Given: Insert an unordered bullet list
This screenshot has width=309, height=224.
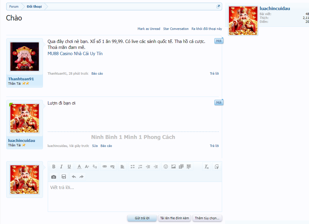Looking at the screenshot, I should click(x=133, y=167).
